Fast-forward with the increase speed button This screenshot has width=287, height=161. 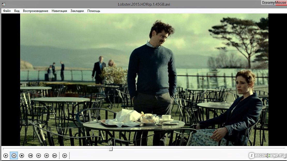pyautogui.click(x=47, y=156)
